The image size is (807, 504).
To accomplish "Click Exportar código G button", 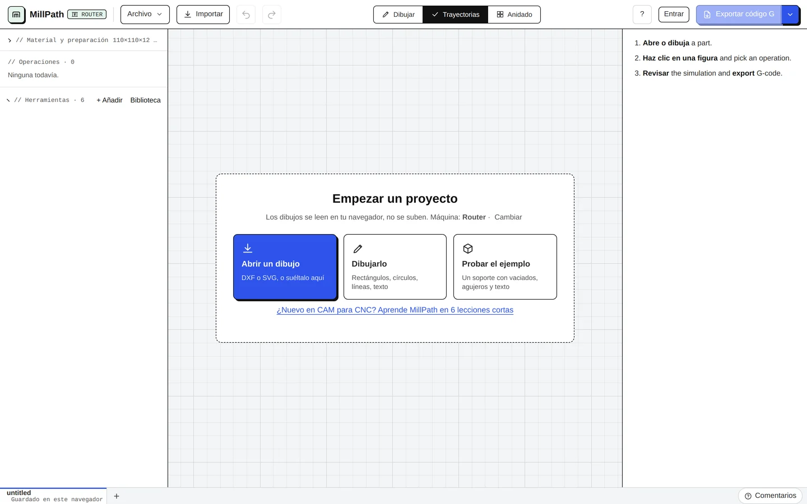I will (x=739, y=15).
